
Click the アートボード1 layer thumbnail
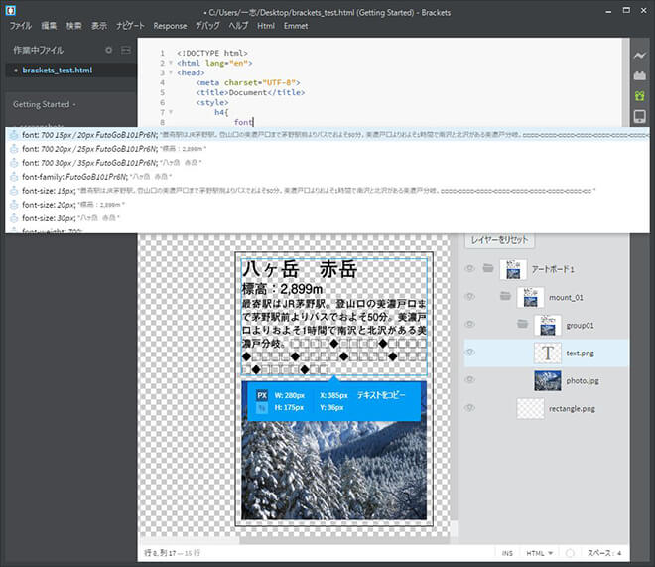click(513, 269)
